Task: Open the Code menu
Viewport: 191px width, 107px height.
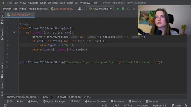Action: click(43, 3)
